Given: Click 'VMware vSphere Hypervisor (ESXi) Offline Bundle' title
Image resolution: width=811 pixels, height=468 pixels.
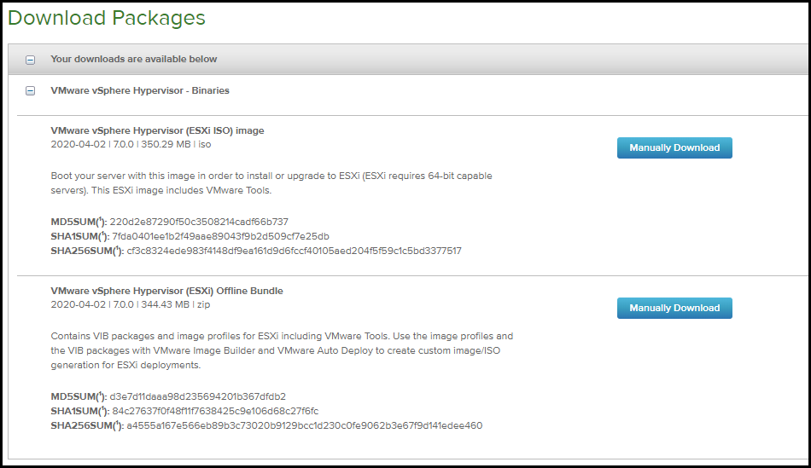Looking at the screenshot, I should [x=167, y=291].
